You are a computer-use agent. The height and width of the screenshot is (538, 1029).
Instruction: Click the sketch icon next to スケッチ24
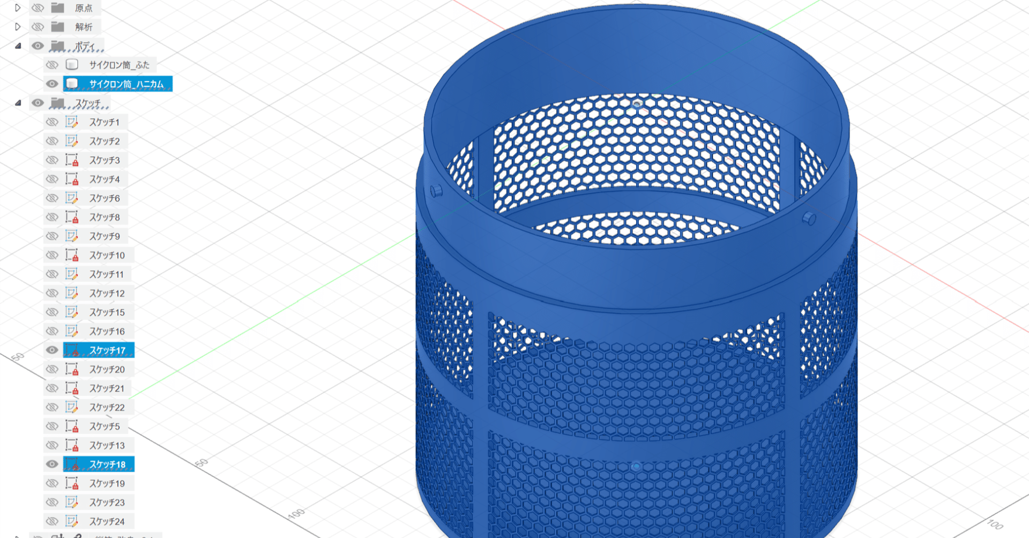pyautogui.click(x=72, y=521)
